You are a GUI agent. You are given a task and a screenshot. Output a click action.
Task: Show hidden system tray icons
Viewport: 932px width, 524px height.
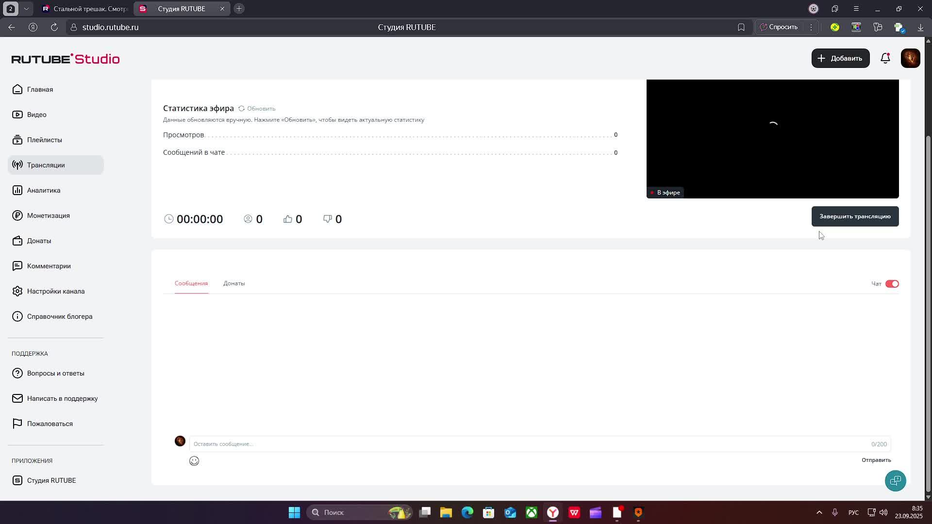(x=819, y=512)
